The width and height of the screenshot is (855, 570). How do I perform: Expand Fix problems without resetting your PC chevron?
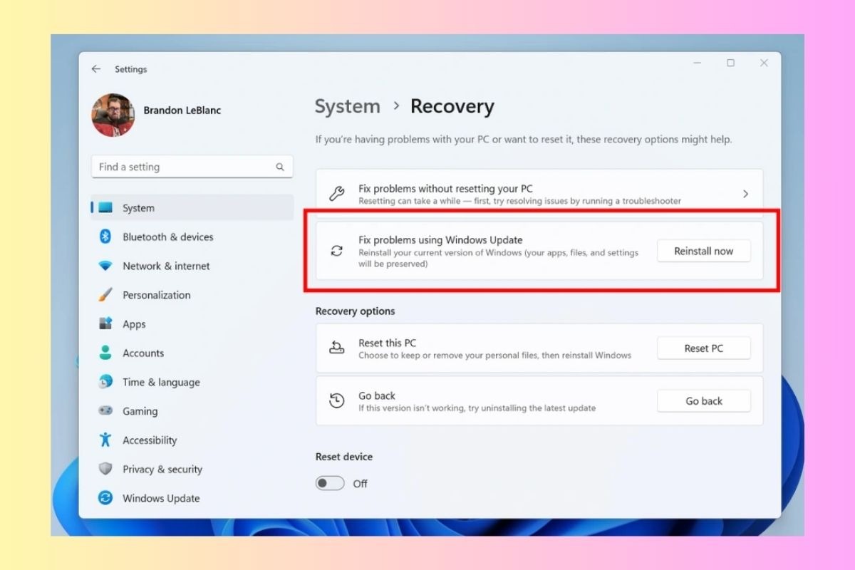click(745, 194)
